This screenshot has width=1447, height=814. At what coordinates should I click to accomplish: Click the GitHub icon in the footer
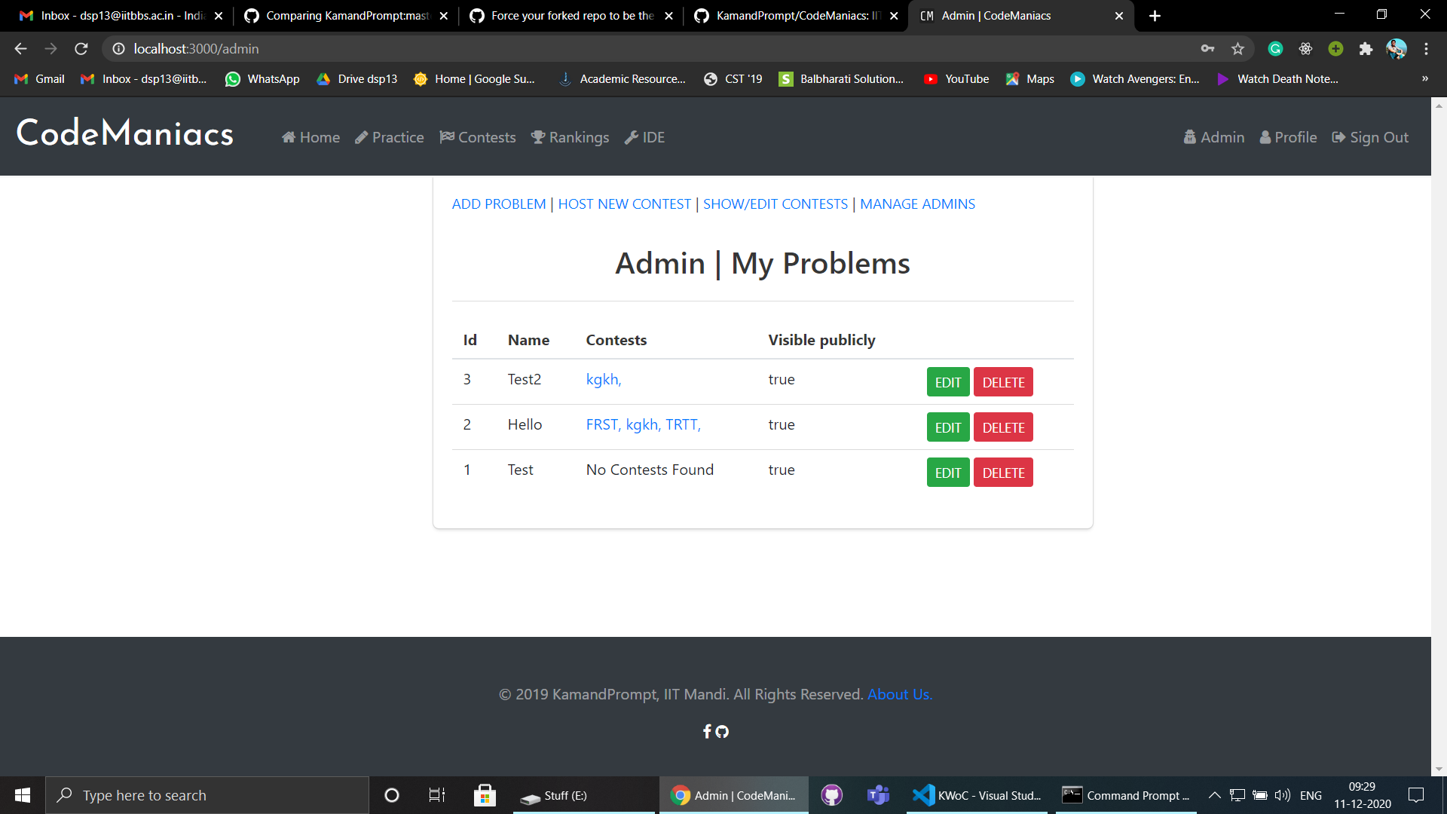[722, 731]
